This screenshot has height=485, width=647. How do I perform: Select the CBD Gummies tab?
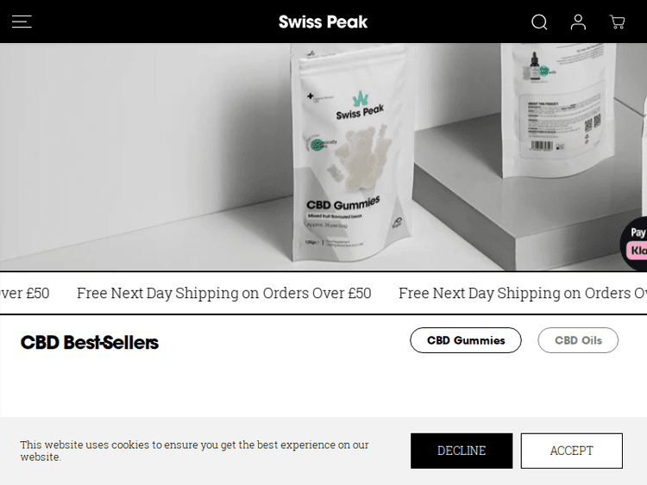tap(466, 340)
